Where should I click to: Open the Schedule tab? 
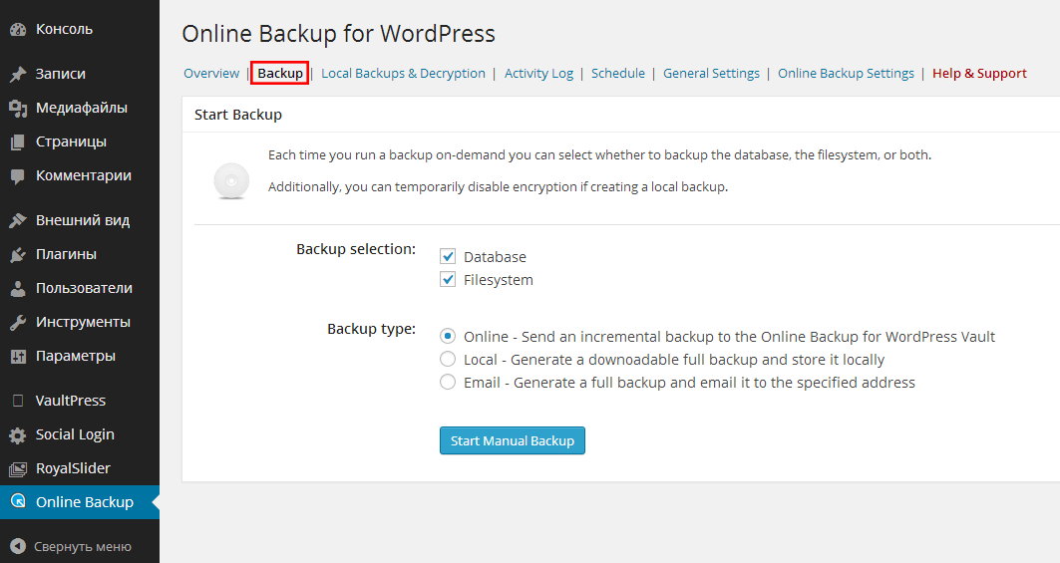(617, 73)
